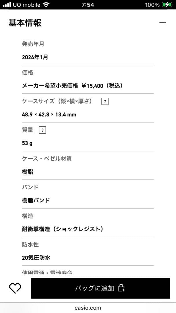Add to favorites with the heart icon

(x=15, y=288)
